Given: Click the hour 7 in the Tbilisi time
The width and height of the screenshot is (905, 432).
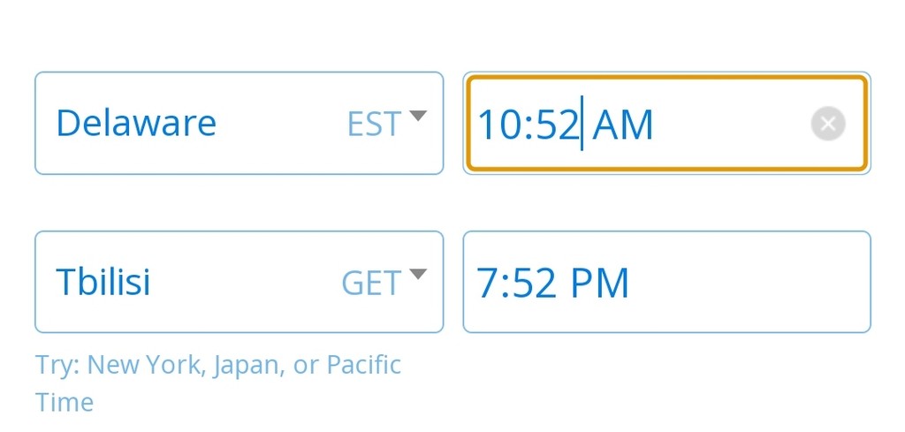Looking at the screenshot, I should click(x=487, y=284).
